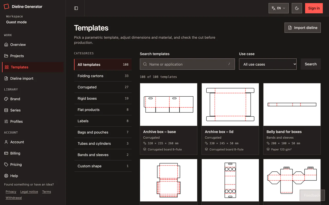Click the magnifier icon in search field

pos(145,64)
